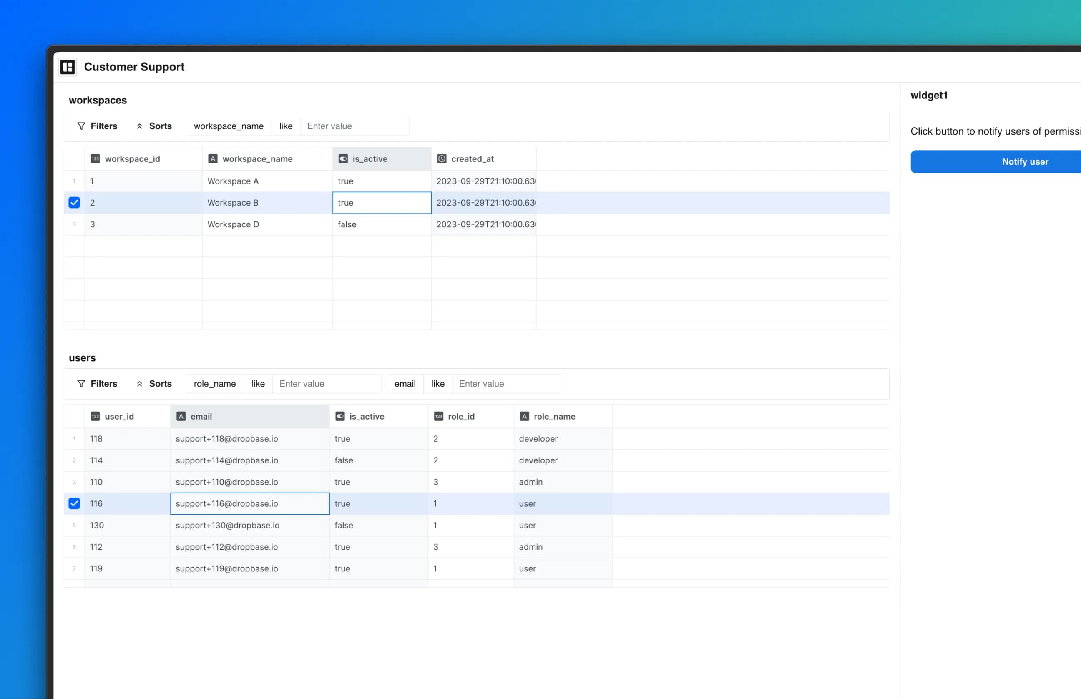
Task: Open the Filters icon on workspaces table
Action: click(x=81, y=126)
